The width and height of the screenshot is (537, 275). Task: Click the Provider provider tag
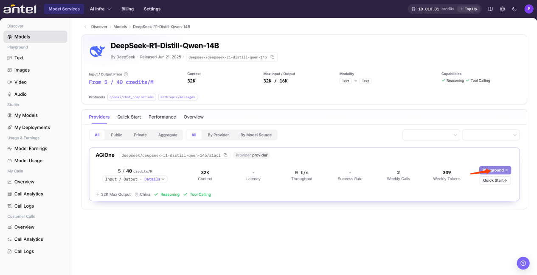(x=252, y=155)
